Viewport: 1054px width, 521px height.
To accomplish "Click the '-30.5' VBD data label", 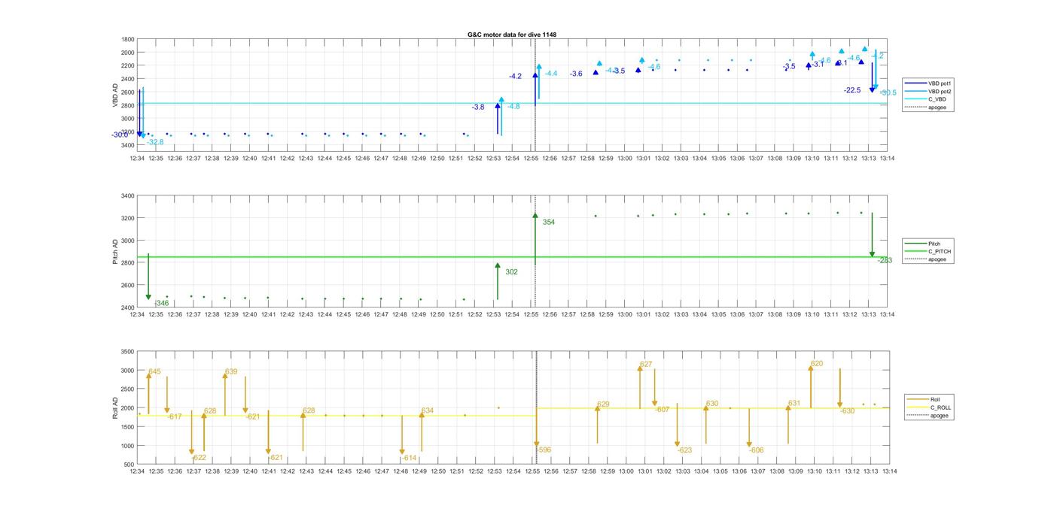I will pyautogui.click(x=888, y=92).
